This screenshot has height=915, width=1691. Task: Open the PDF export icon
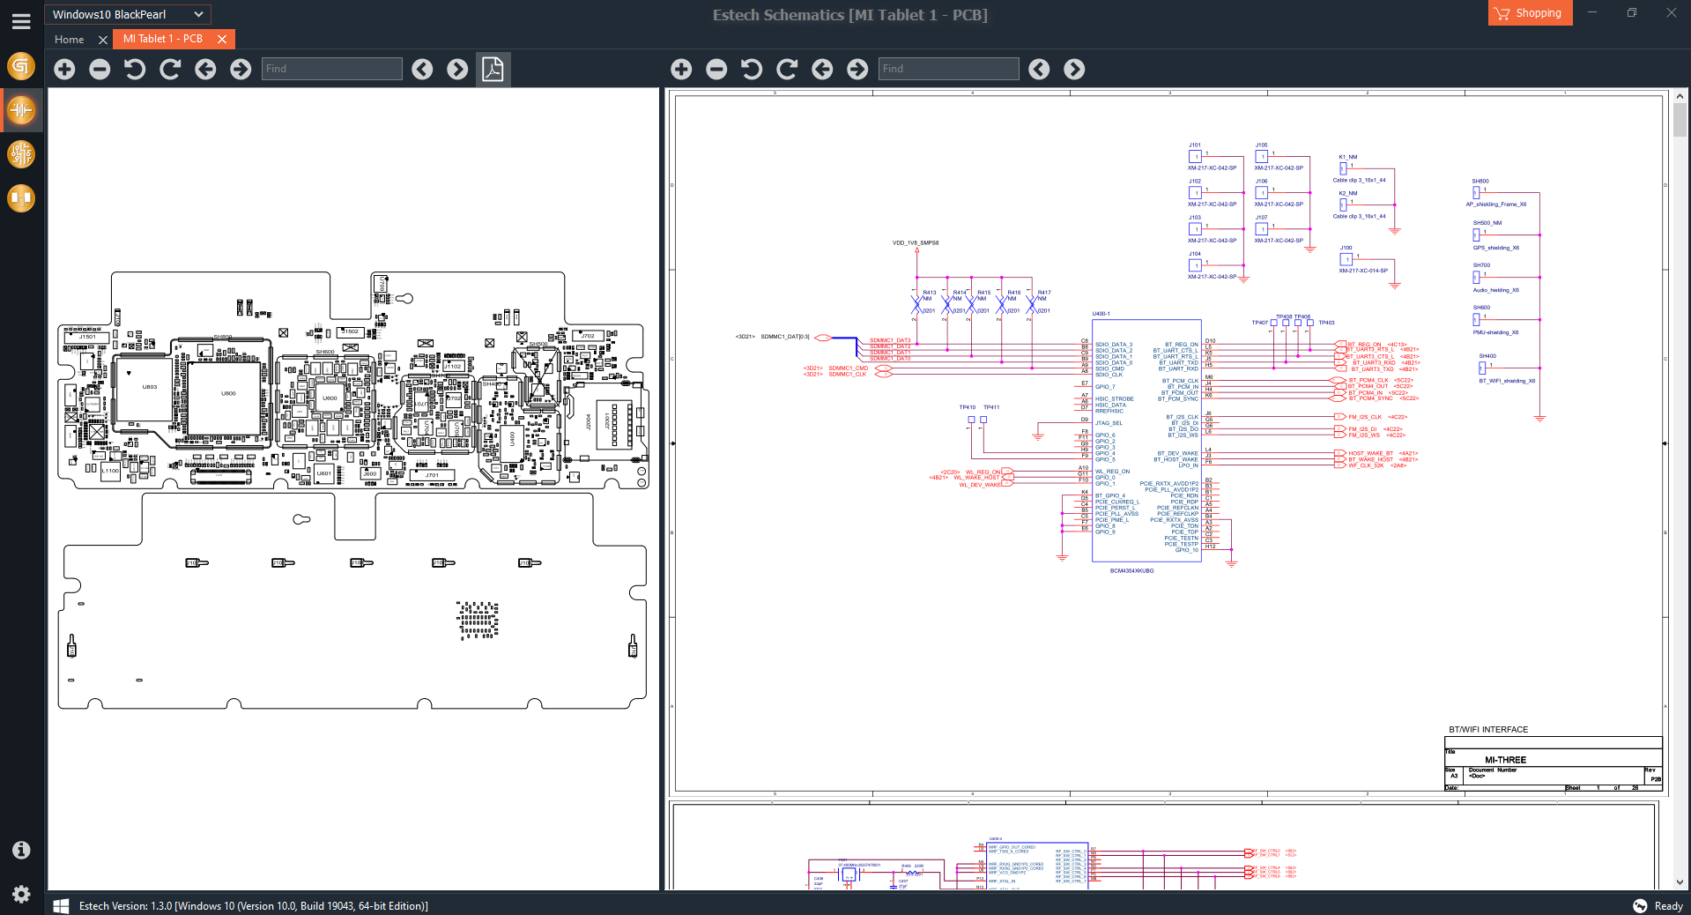click(x=493, y=69)
